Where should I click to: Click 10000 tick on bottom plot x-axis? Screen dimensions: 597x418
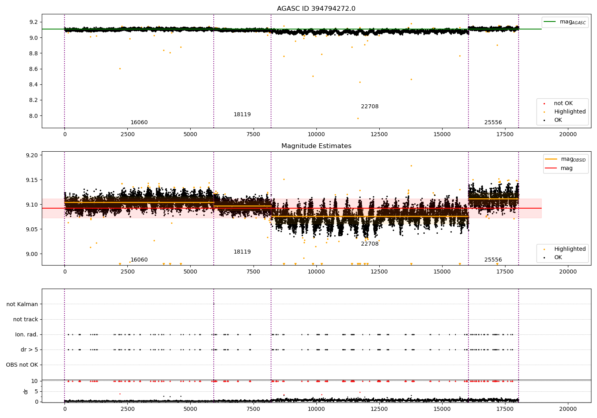pos(316,409)
